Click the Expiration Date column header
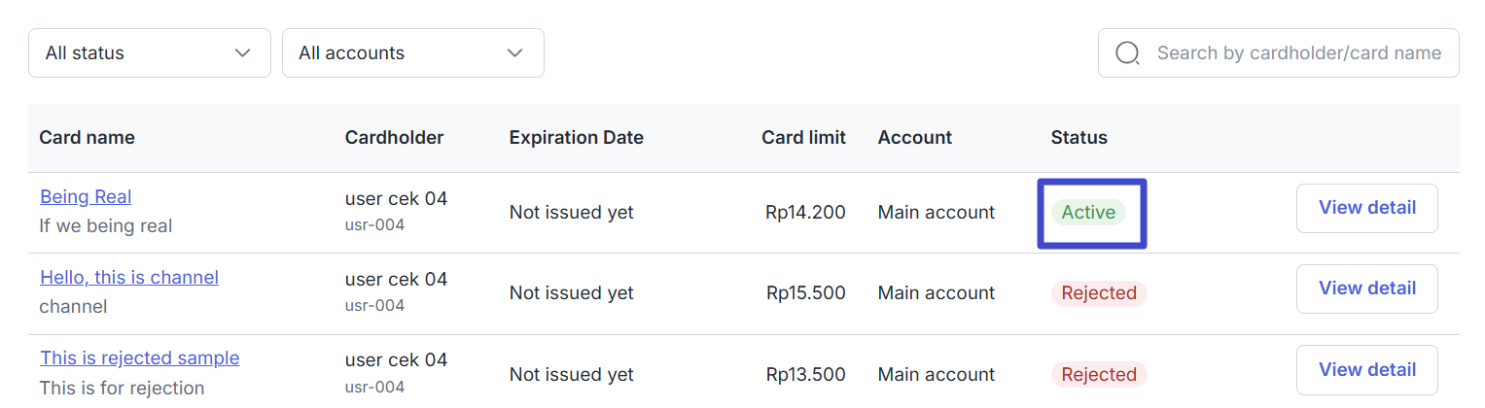Image resolution: width=1485 pixels, height=408 pixels. pos(577,138)
